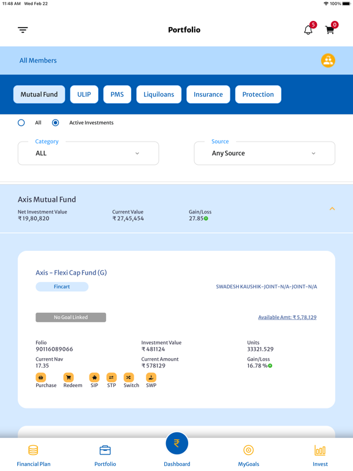Tap the Axis Mutual Fund heading
This screenshot has height=471, width=353.
[x=47, y=199]
